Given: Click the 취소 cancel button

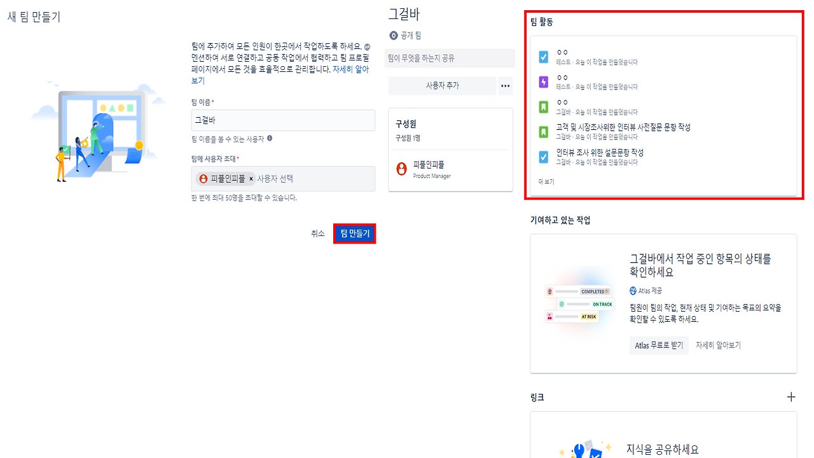Looking at the screenshot, I should click(318, 233).
